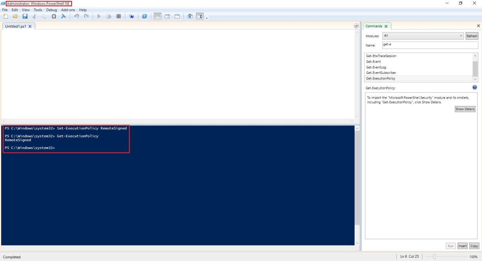
Task: Save the script using the floppy disk icon
Action: 25,16
